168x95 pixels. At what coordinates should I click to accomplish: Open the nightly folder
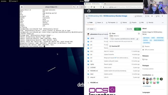pos(92,64)
